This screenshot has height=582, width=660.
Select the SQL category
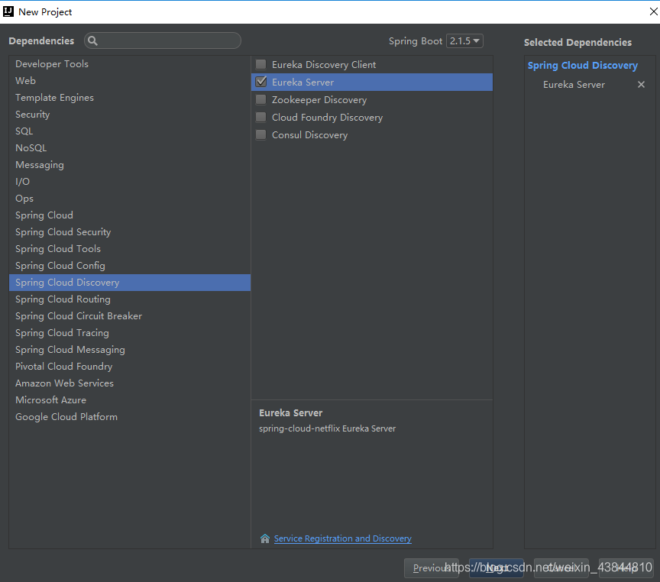pyautogui.click(x=130, y=131)
